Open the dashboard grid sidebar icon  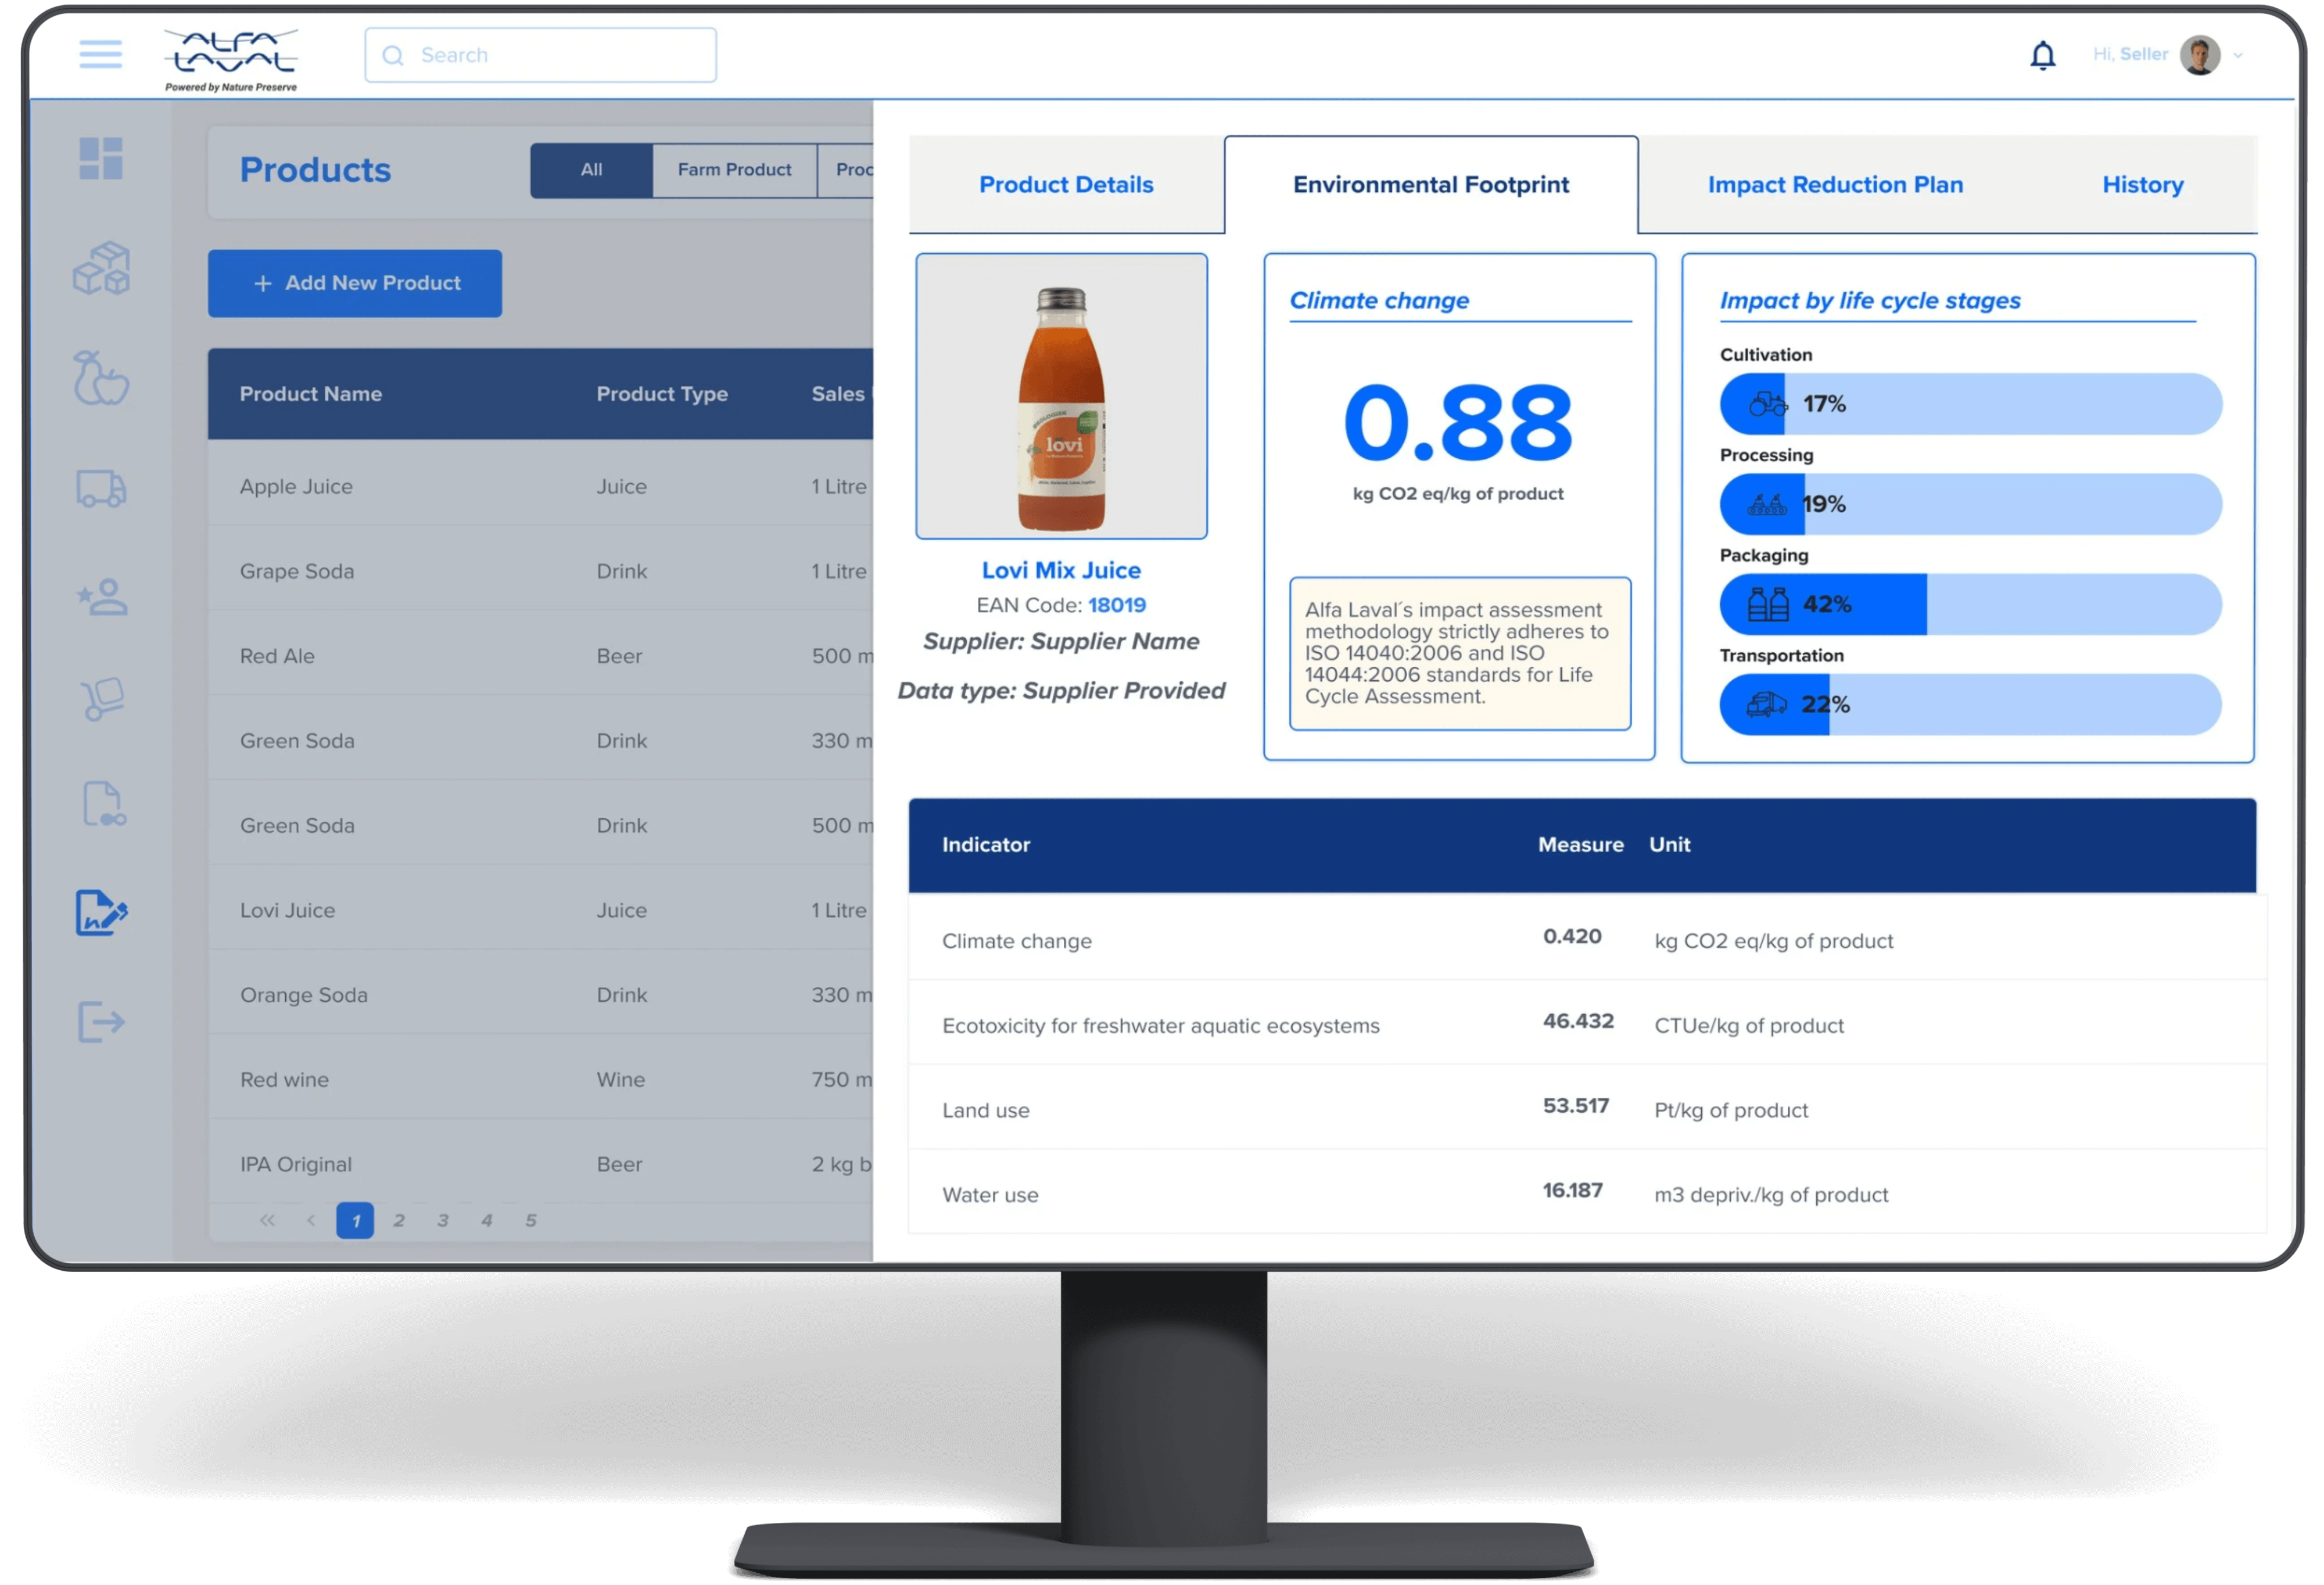(101, 159)
